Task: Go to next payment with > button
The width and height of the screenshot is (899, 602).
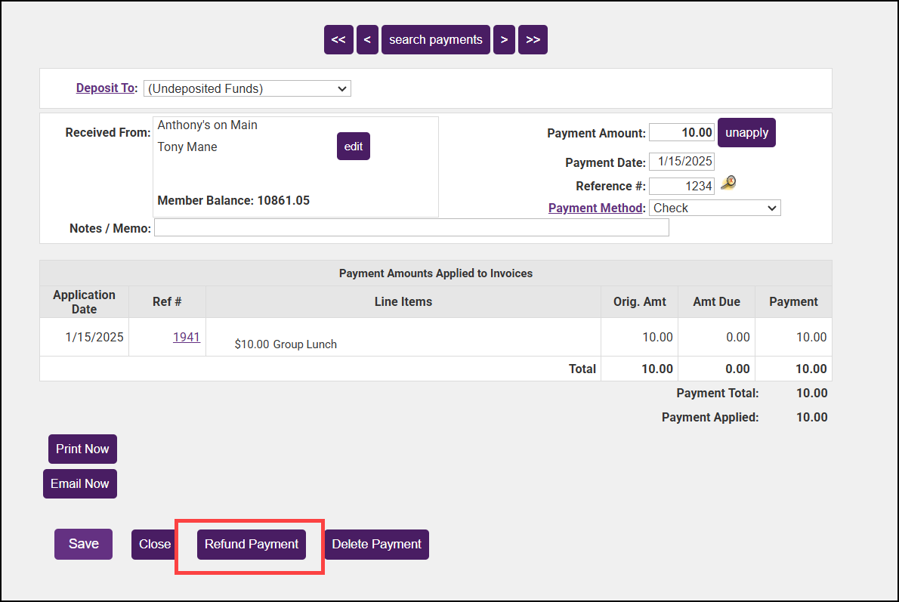Action: [504, 40]
